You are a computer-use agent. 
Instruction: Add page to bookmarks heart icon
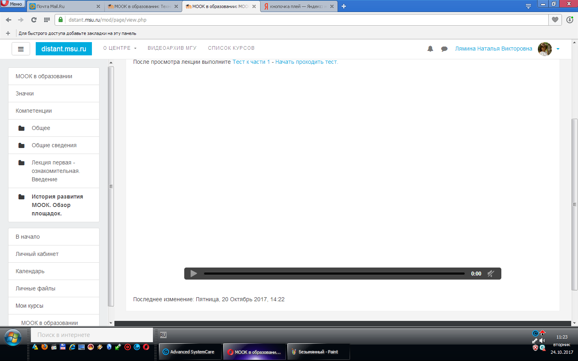point(555,20)
